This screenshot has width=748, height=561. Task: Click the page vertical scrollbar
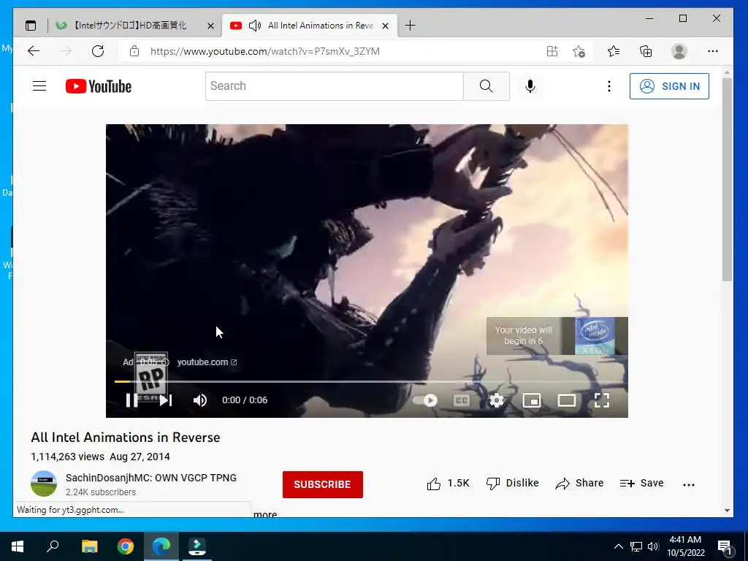click(727, 180)
